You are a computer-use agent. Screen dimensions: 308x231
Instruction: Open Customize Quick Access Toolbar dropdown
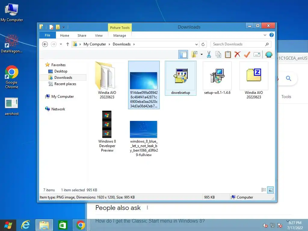coord(64,27)
